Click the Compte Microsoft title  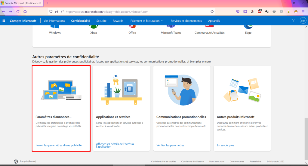pyautogui.click(x=23, y=21)
